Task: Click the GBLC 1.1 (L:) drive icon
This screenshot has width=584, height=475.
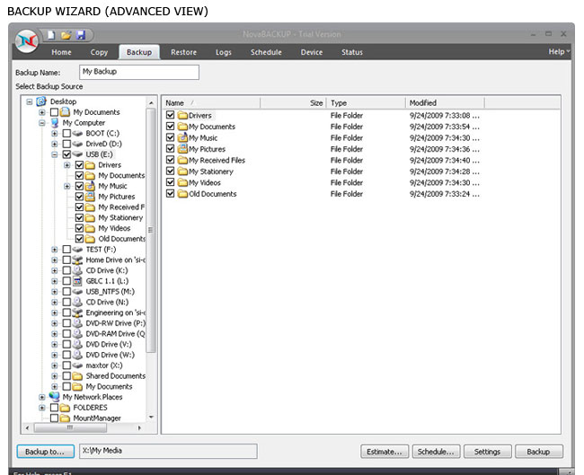Action: click(x=77, y=281)
